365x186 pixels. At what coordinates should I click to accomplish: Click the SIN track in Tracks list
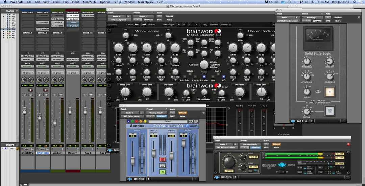click(14, 29)
